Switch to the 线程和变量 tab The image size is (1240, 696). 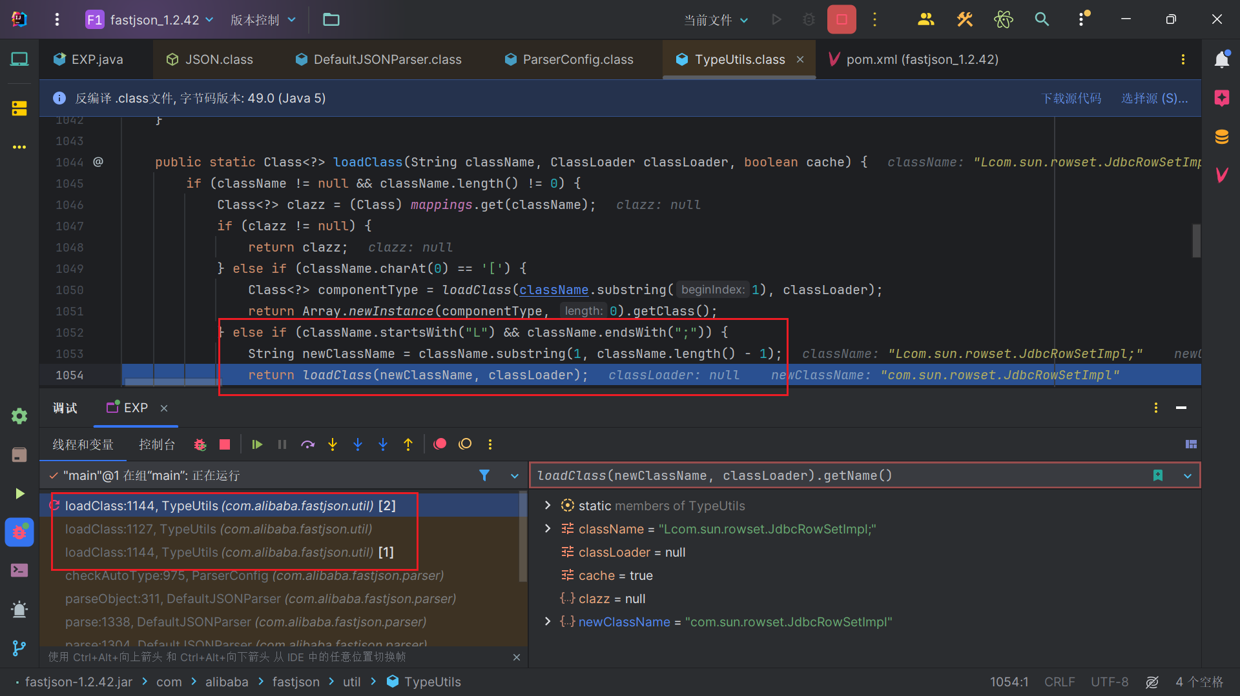point(83,444)
